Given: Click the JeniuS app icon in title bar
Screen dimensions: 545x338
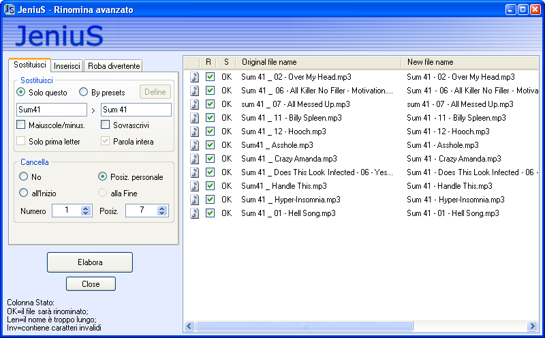Looking at the screenshot, I should tap(10, 10).
